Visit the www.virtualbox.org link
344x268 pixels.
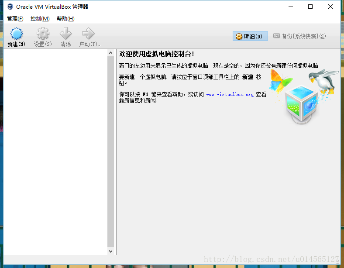(230, 95)
